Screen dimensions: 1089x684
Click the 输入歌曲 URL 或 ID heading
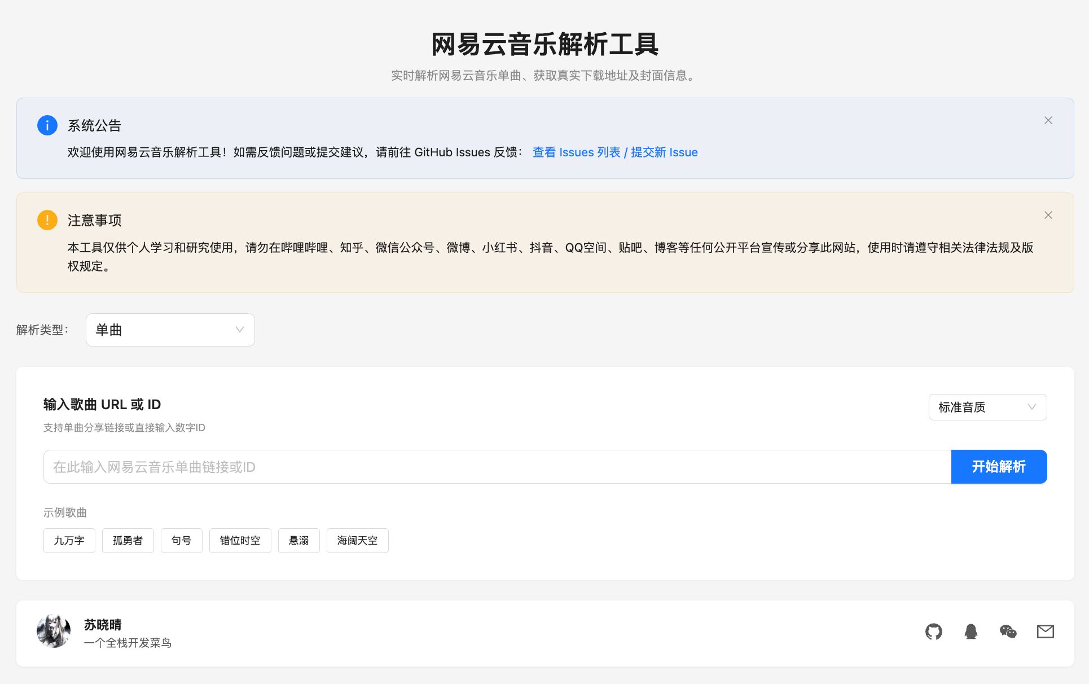pyautogui.click(x=102, y=404)
